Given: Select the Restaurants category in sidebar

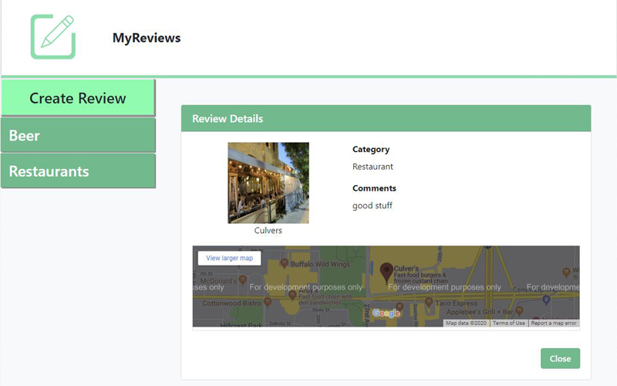Looking at the screenshot, I should coord(78,171).
